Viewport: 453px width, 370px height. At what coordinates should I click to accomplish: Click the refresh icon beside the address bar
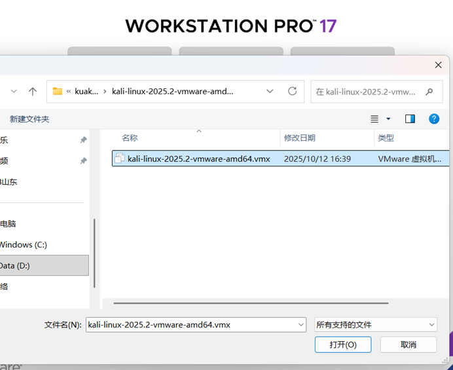(x=293, y=91)
